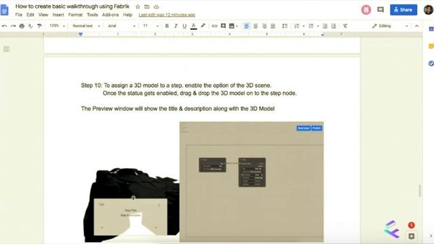Move document using folder icon
The height and width of the screenshot is (244, 434).
tap(147, 7)
